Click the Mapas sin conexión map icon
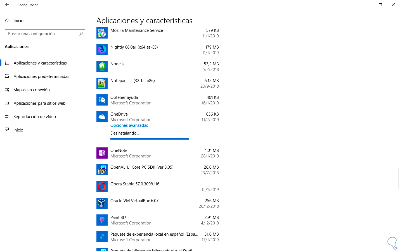 [x=7, y=90]
